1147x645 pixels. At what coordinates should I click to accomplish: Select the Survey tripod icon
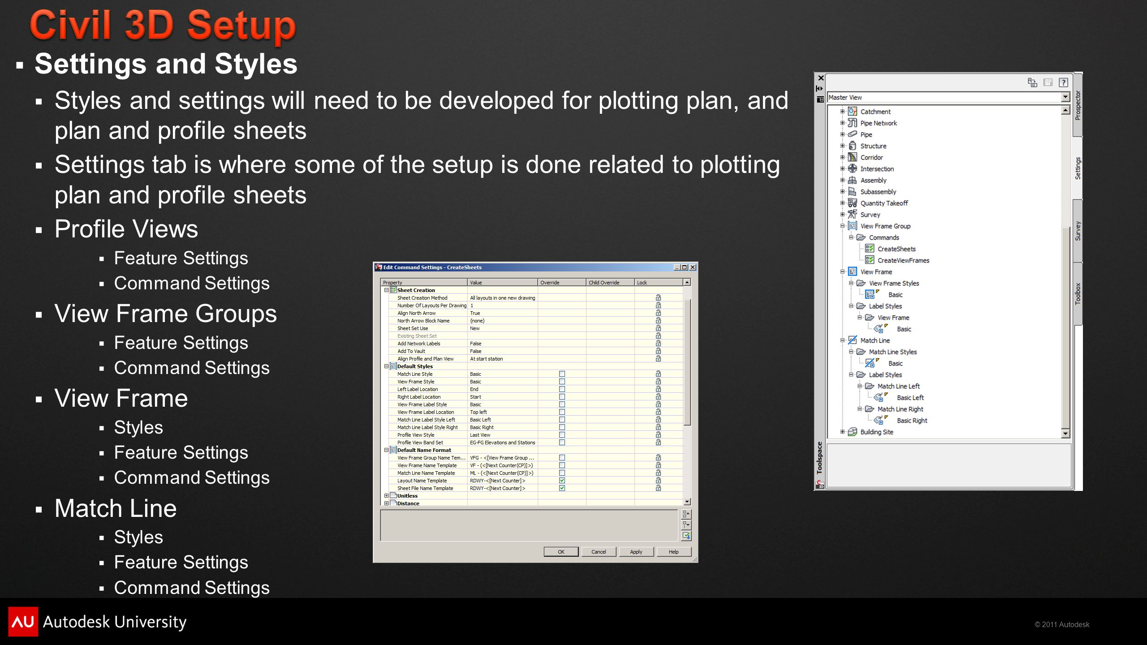click(852, 214)
